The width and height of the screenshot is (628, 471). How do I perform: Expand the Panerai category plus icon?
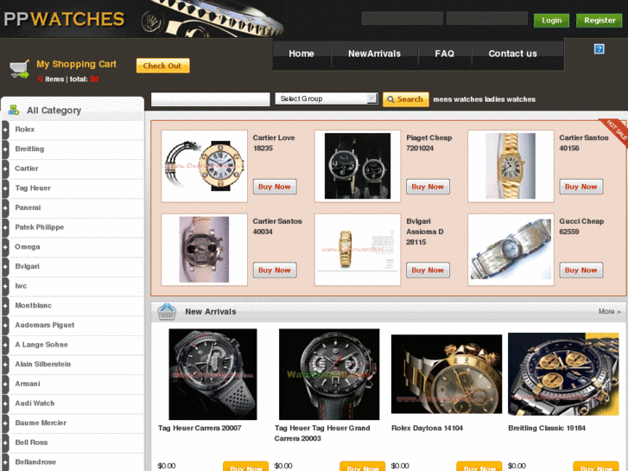[x=5, y=208]
